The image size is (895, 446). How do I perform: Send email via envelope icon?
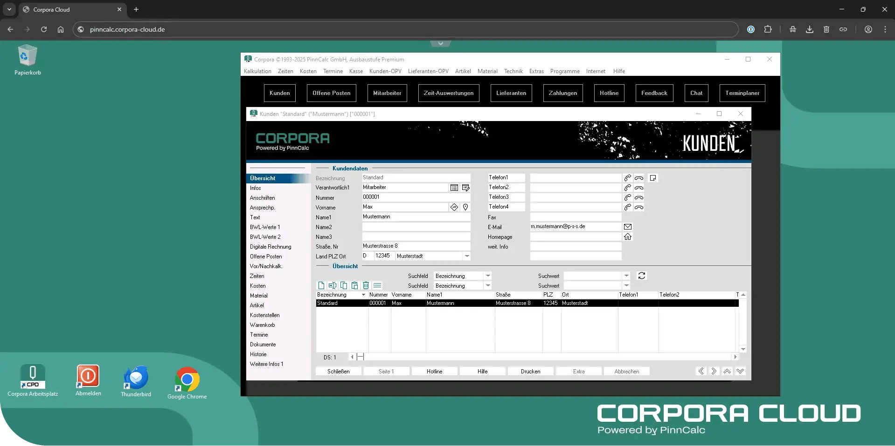(628, 227)
